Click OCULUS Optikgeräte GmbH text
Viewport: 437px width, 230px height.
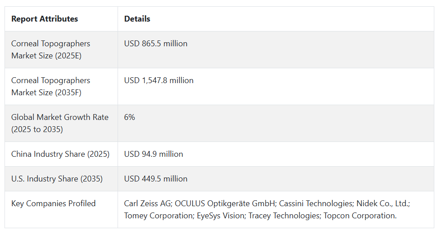(x=225, y=203)
